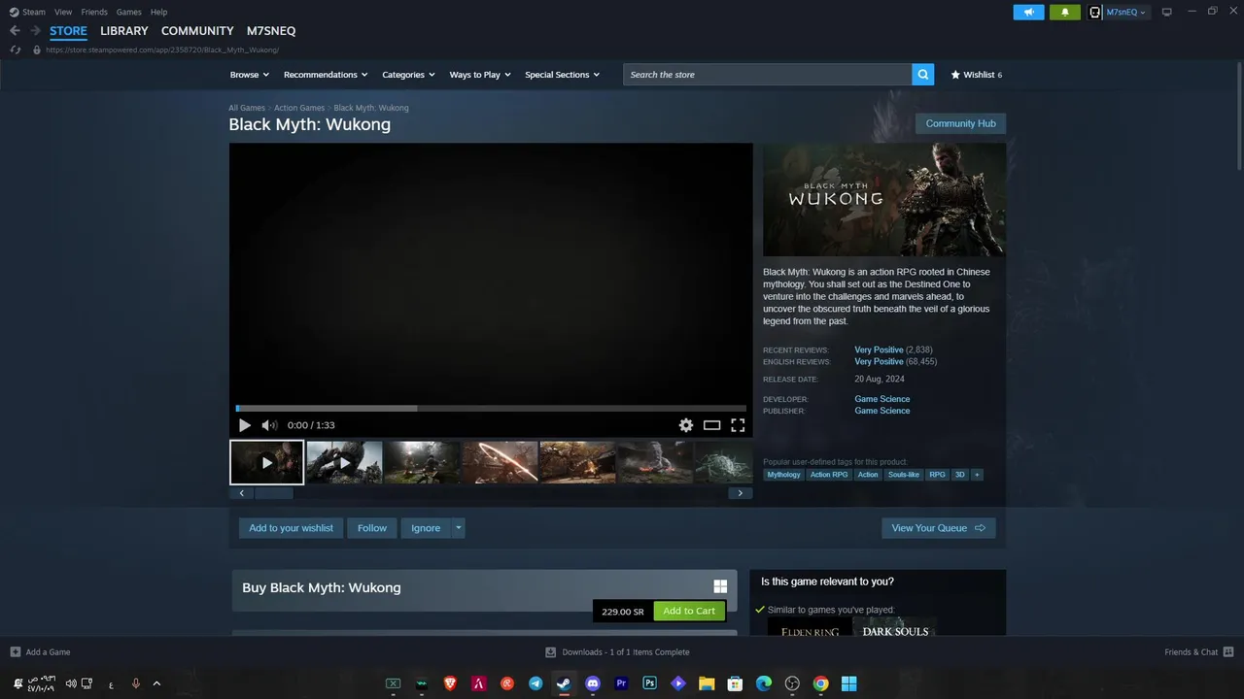Open Friends & Chat panel
Viewport: 1244px width, 699px height.
(x=1198, y=652)
